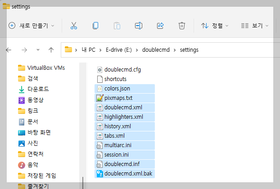This screenshot has height=189, width=280.
Task: Click E-drive (E:) breadcrumb
Action: coord(119,50)
